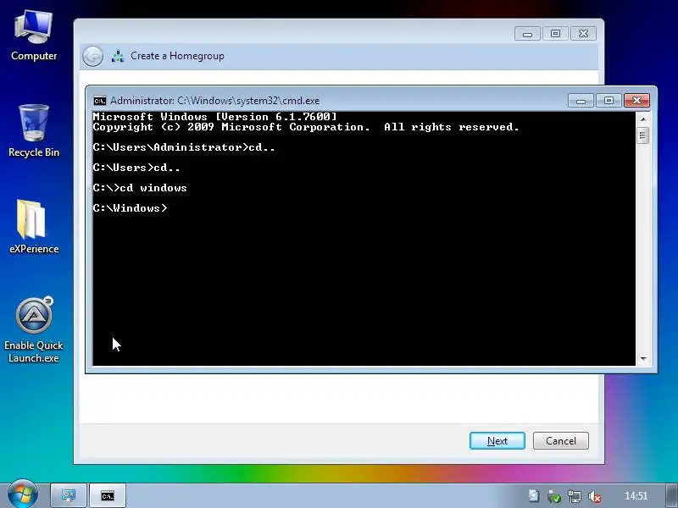678x508 pixels.
Task: Click the cmd title text 'Administrator: C:\Windows\system32\cmd.exe'
Action: pyautogui.click(x=215, y=101)
